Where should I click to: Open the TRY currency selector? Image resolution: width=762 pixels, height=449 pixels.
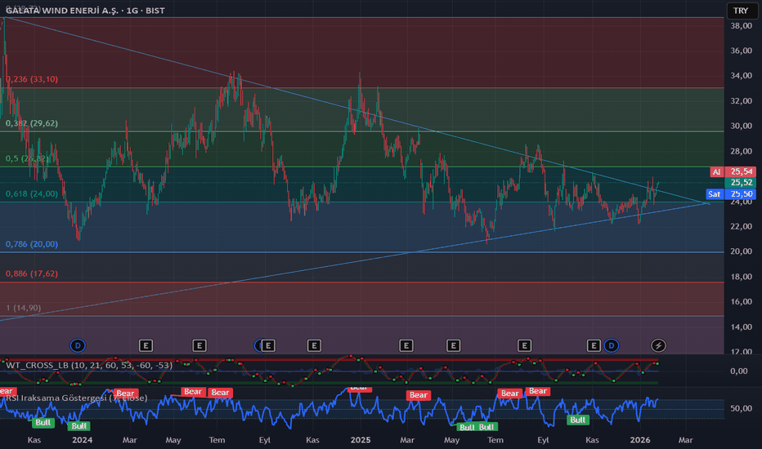click(x=740, y=11)
